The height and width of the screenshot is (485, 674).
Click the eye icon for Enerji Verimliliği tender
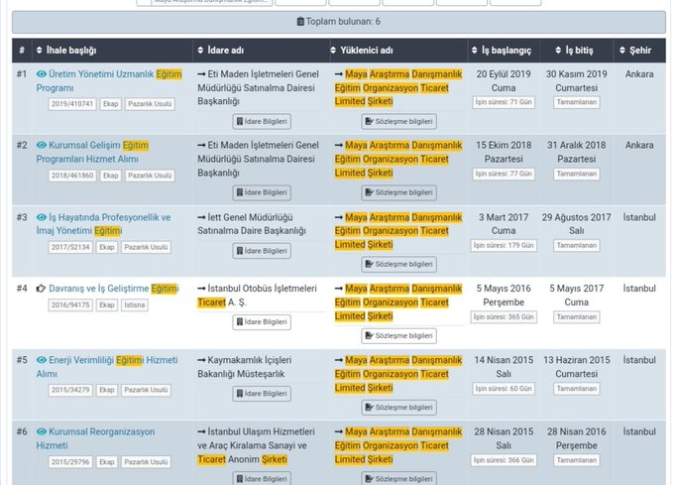42,360
